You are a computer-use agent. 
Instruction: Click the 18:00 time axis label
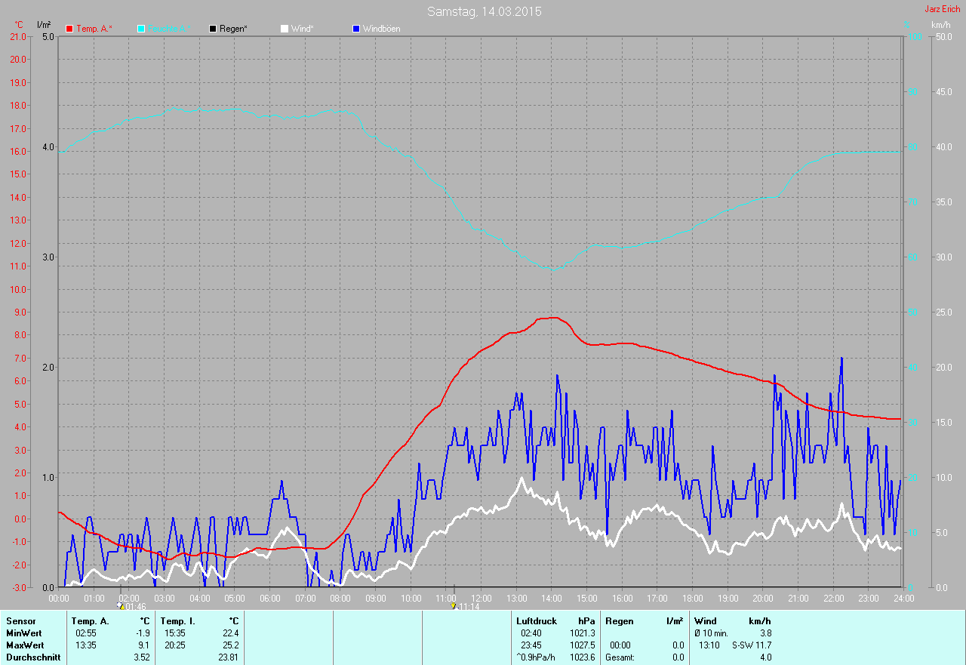692,598
